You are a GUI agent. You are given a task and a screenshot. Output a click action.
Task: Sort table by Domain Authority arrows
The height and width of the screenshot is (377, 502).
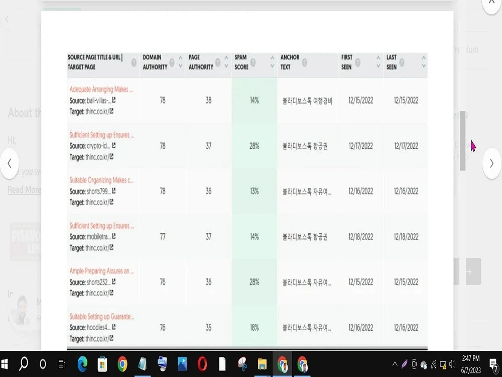[x=180, y=62]
